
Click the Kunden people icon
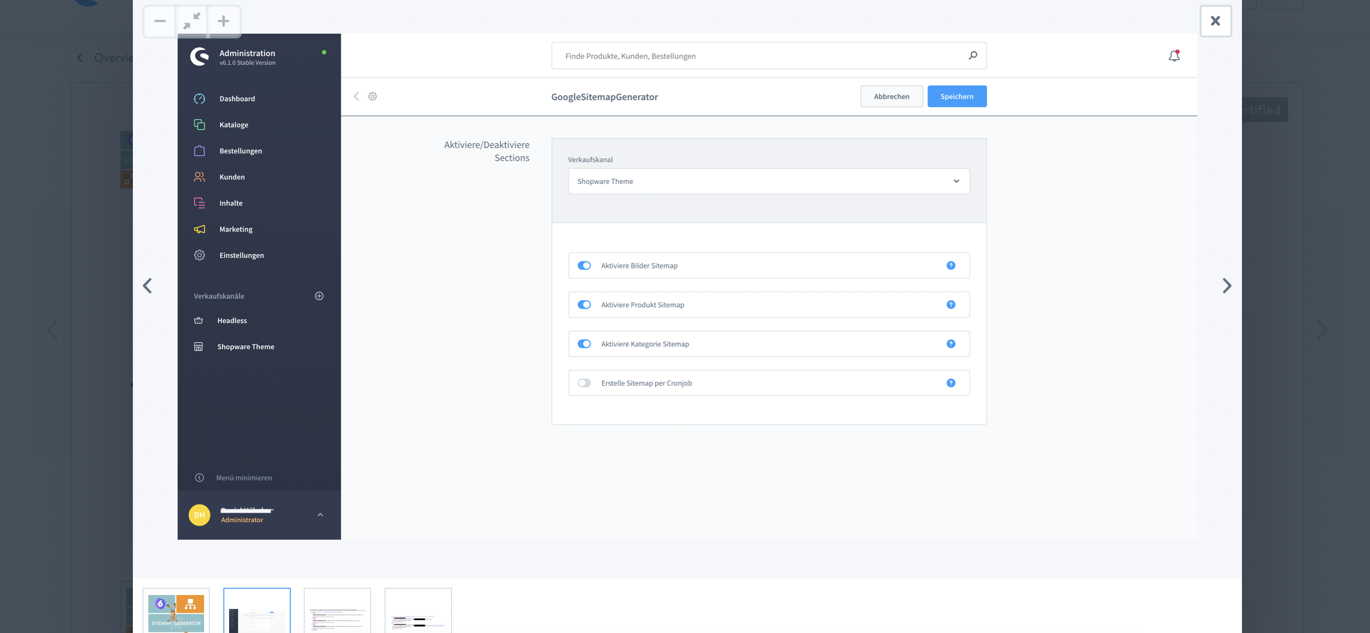pyautogui.click(x=199, y=177)
